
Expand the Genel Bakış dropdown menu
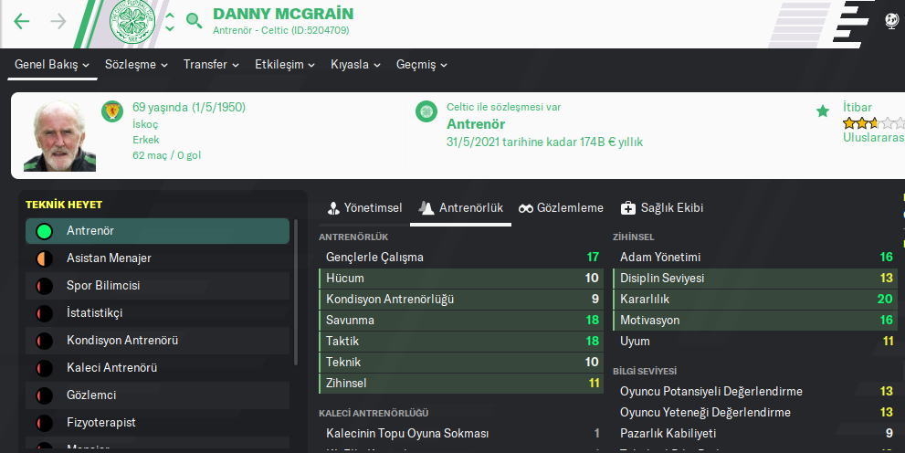click(52, 65)
